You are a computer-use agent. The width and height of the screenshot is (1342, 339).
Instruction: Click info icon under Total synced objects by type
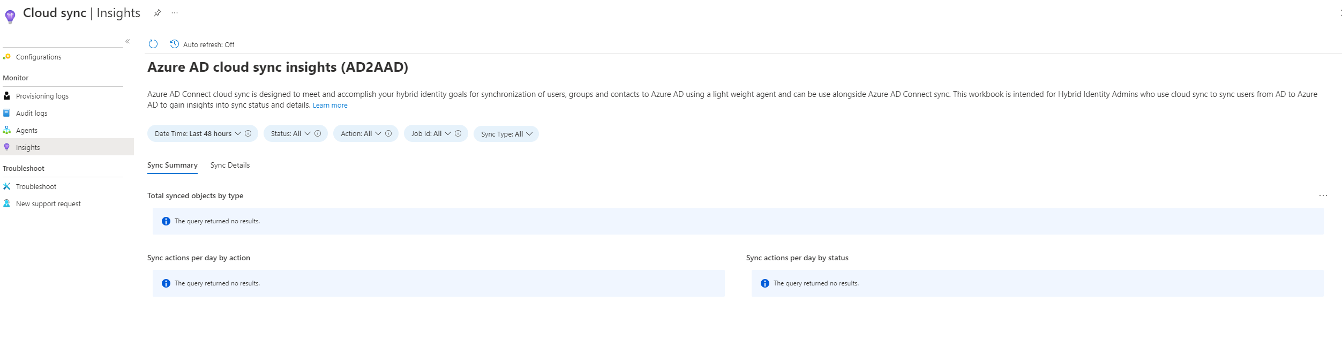(x=166, y=221)
